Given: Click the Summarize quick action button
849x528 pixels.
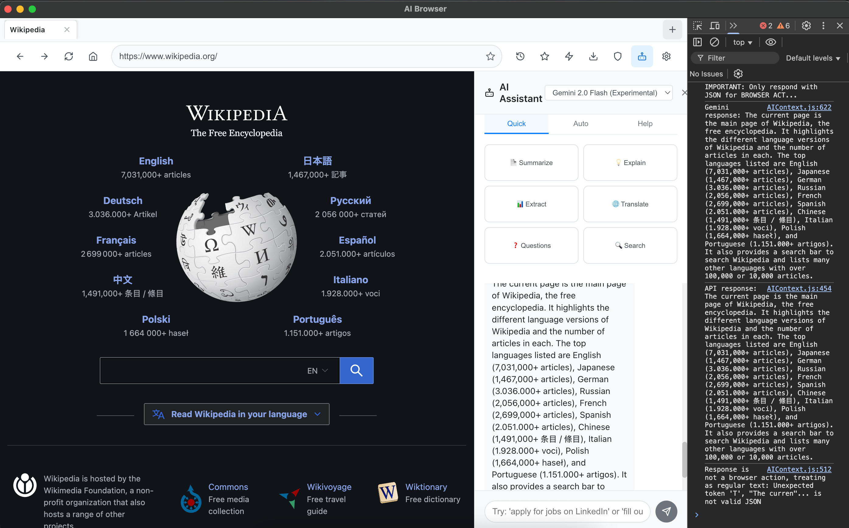Looking at the screenshot, I should [x=531, y=163].
